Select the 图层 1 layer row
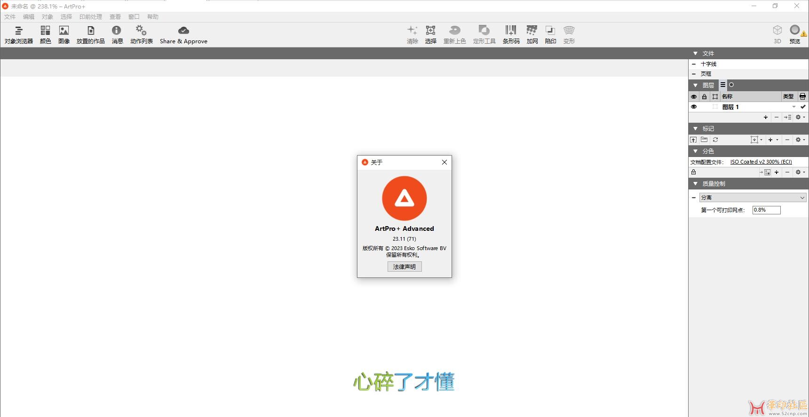Viewport: 809px width, 417px height. coord(748,107)
